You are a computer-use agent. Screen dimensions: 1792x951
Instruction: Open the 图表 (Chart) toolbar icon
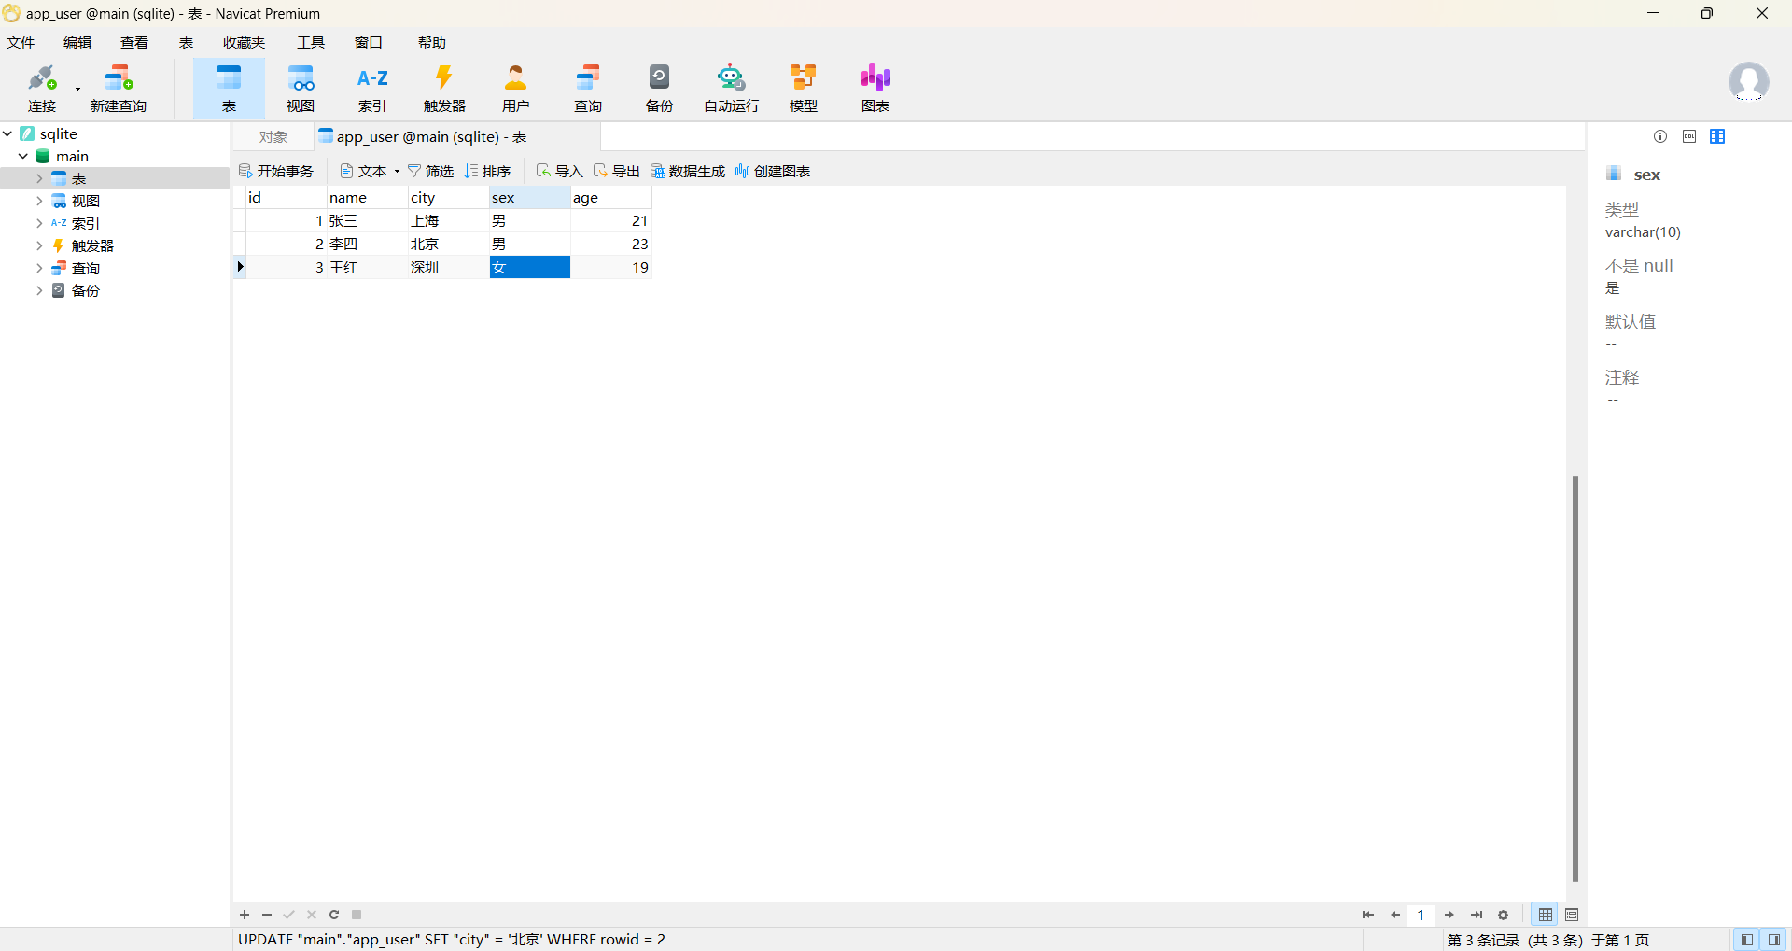875,89
